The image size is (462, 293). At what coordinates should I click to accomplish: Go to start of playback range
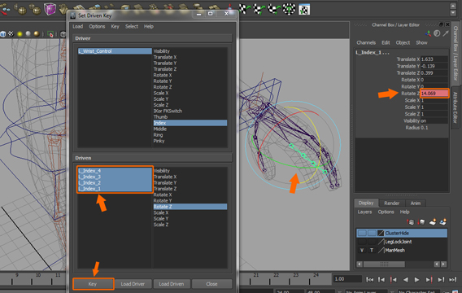coord(369,279)
